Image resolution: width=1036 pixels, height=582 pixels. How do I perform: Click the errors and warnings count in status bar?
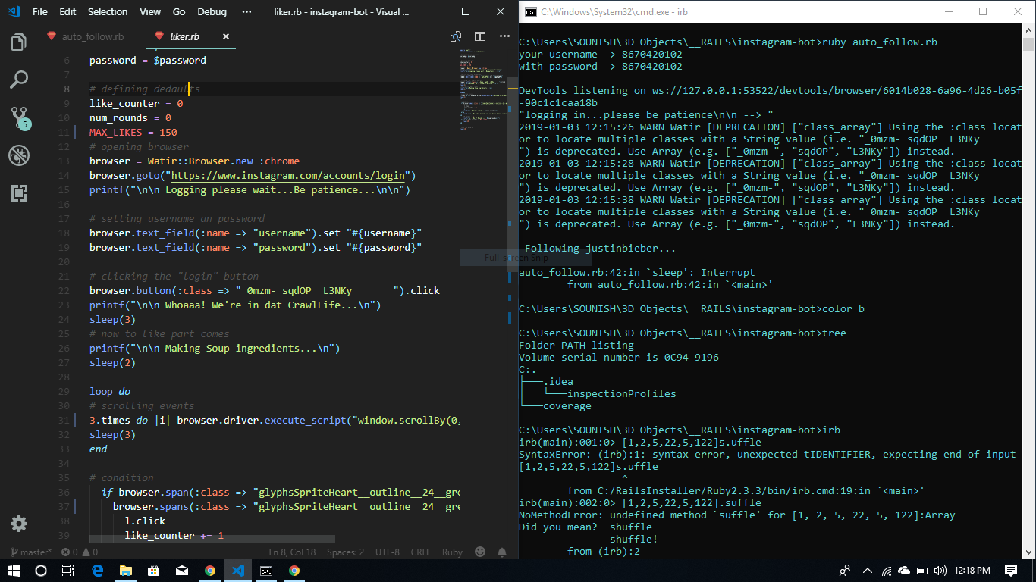tap(80, 552)
